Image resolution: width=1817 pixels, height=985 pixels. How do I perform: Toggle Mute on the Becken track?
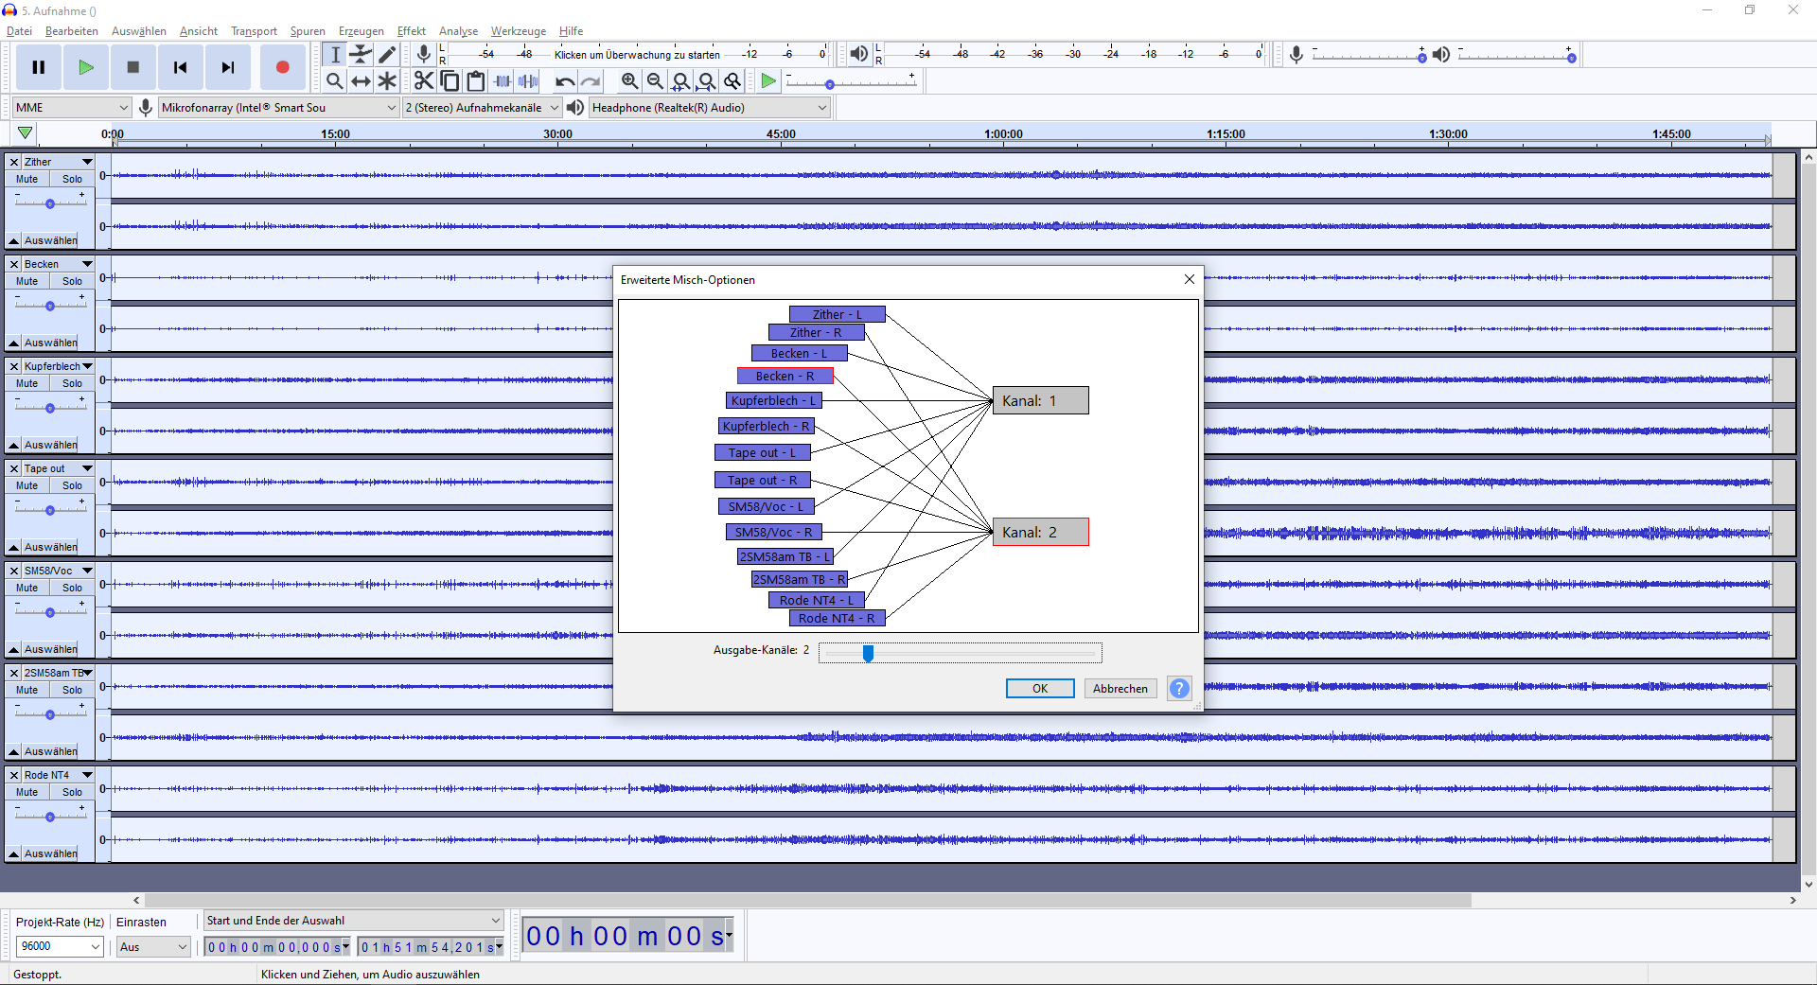click(27, 281)
